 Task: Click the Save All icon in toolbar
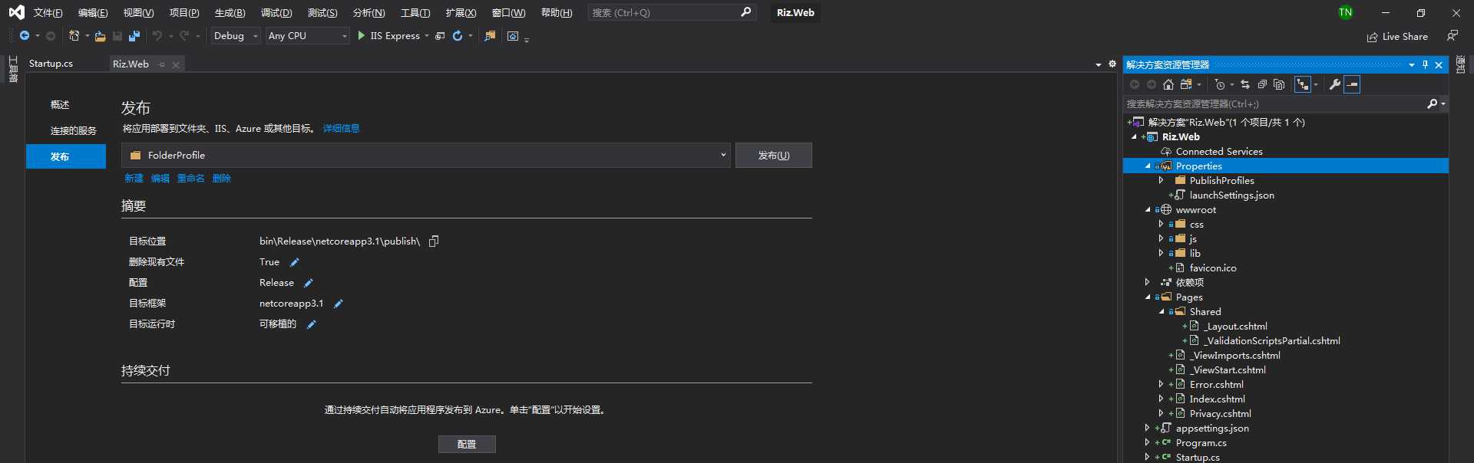click(x=134, y=36)
